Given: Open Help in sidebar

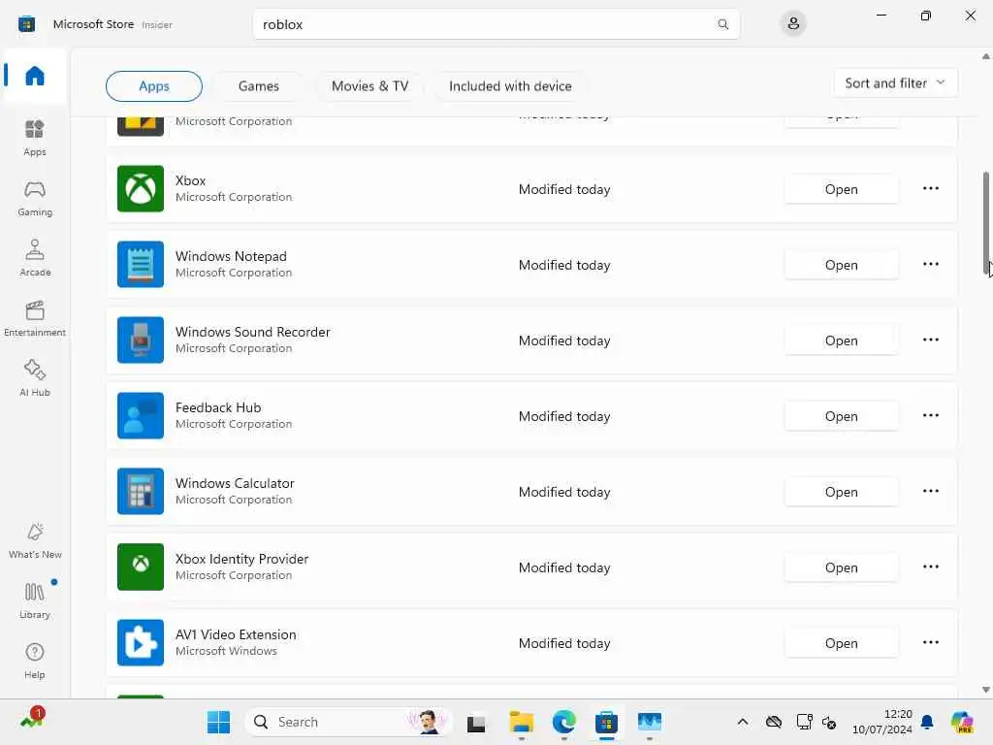Looking at the screenshot, I should click(x=35, y=661).
